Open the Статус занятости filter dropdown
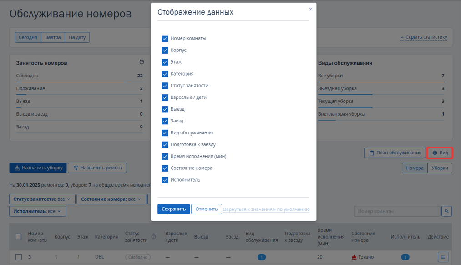Image resolution: width=461 pixels, height=265 pixels. click(x=42, y=199)
